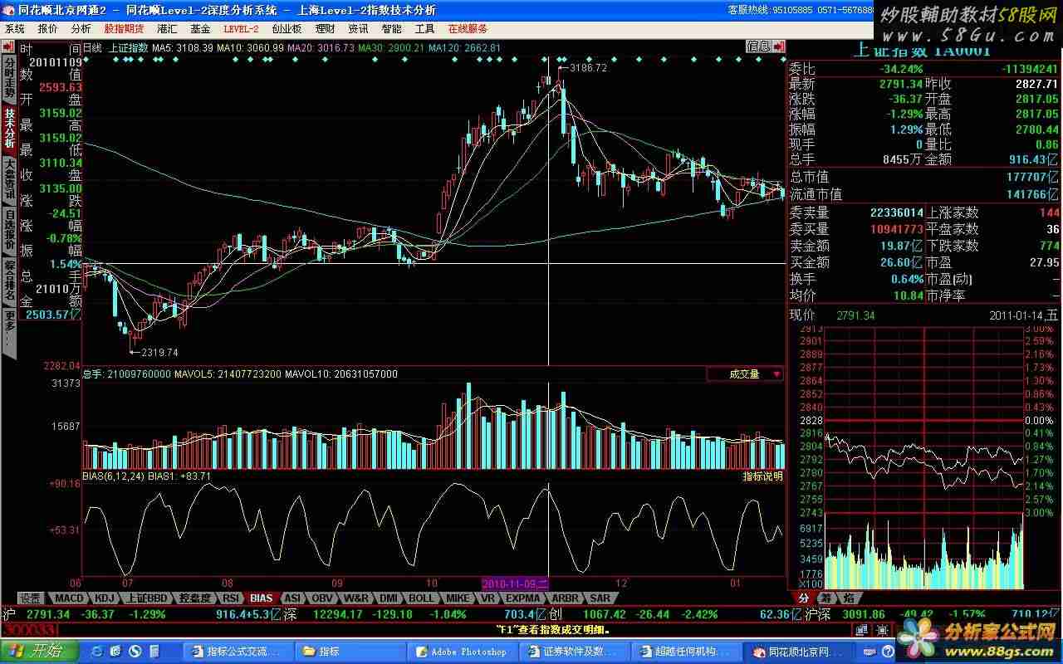Switch to the 焰 tab below intraday chart
Viewport: 1063px width, 664px height.
pyautogui.click(x=848, y=598)
